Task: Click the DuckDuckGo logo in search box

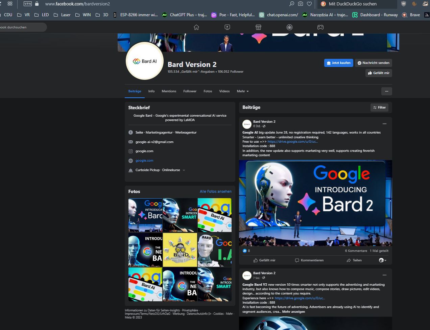Action: [x=323, y=4]
